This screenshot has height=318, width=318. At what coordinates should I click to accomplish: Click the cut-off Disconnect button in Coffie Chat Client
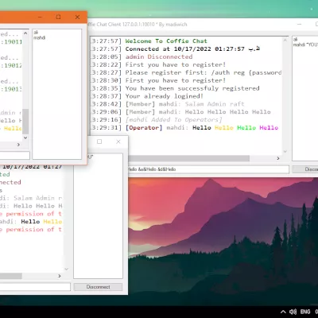(305, 169)
